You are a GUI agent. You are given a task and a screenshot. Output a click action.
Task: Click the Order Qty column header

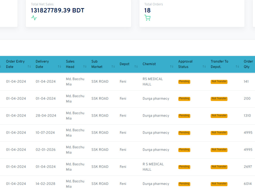(x=248, y=64)
